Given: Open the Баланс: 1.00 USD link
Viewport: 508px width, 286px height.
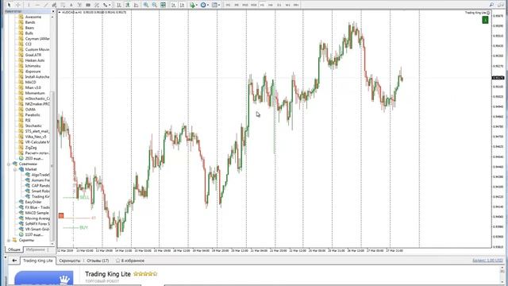Looking at the screenshot, I should pos(487,261).
